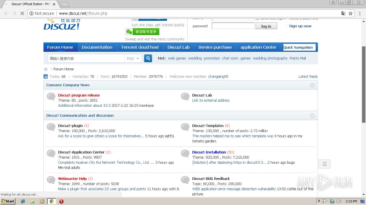This screenshot has height=205, width=366.
Task: Collapse Discuz! Communication and discussion section
Action: [x=312, y=116]
